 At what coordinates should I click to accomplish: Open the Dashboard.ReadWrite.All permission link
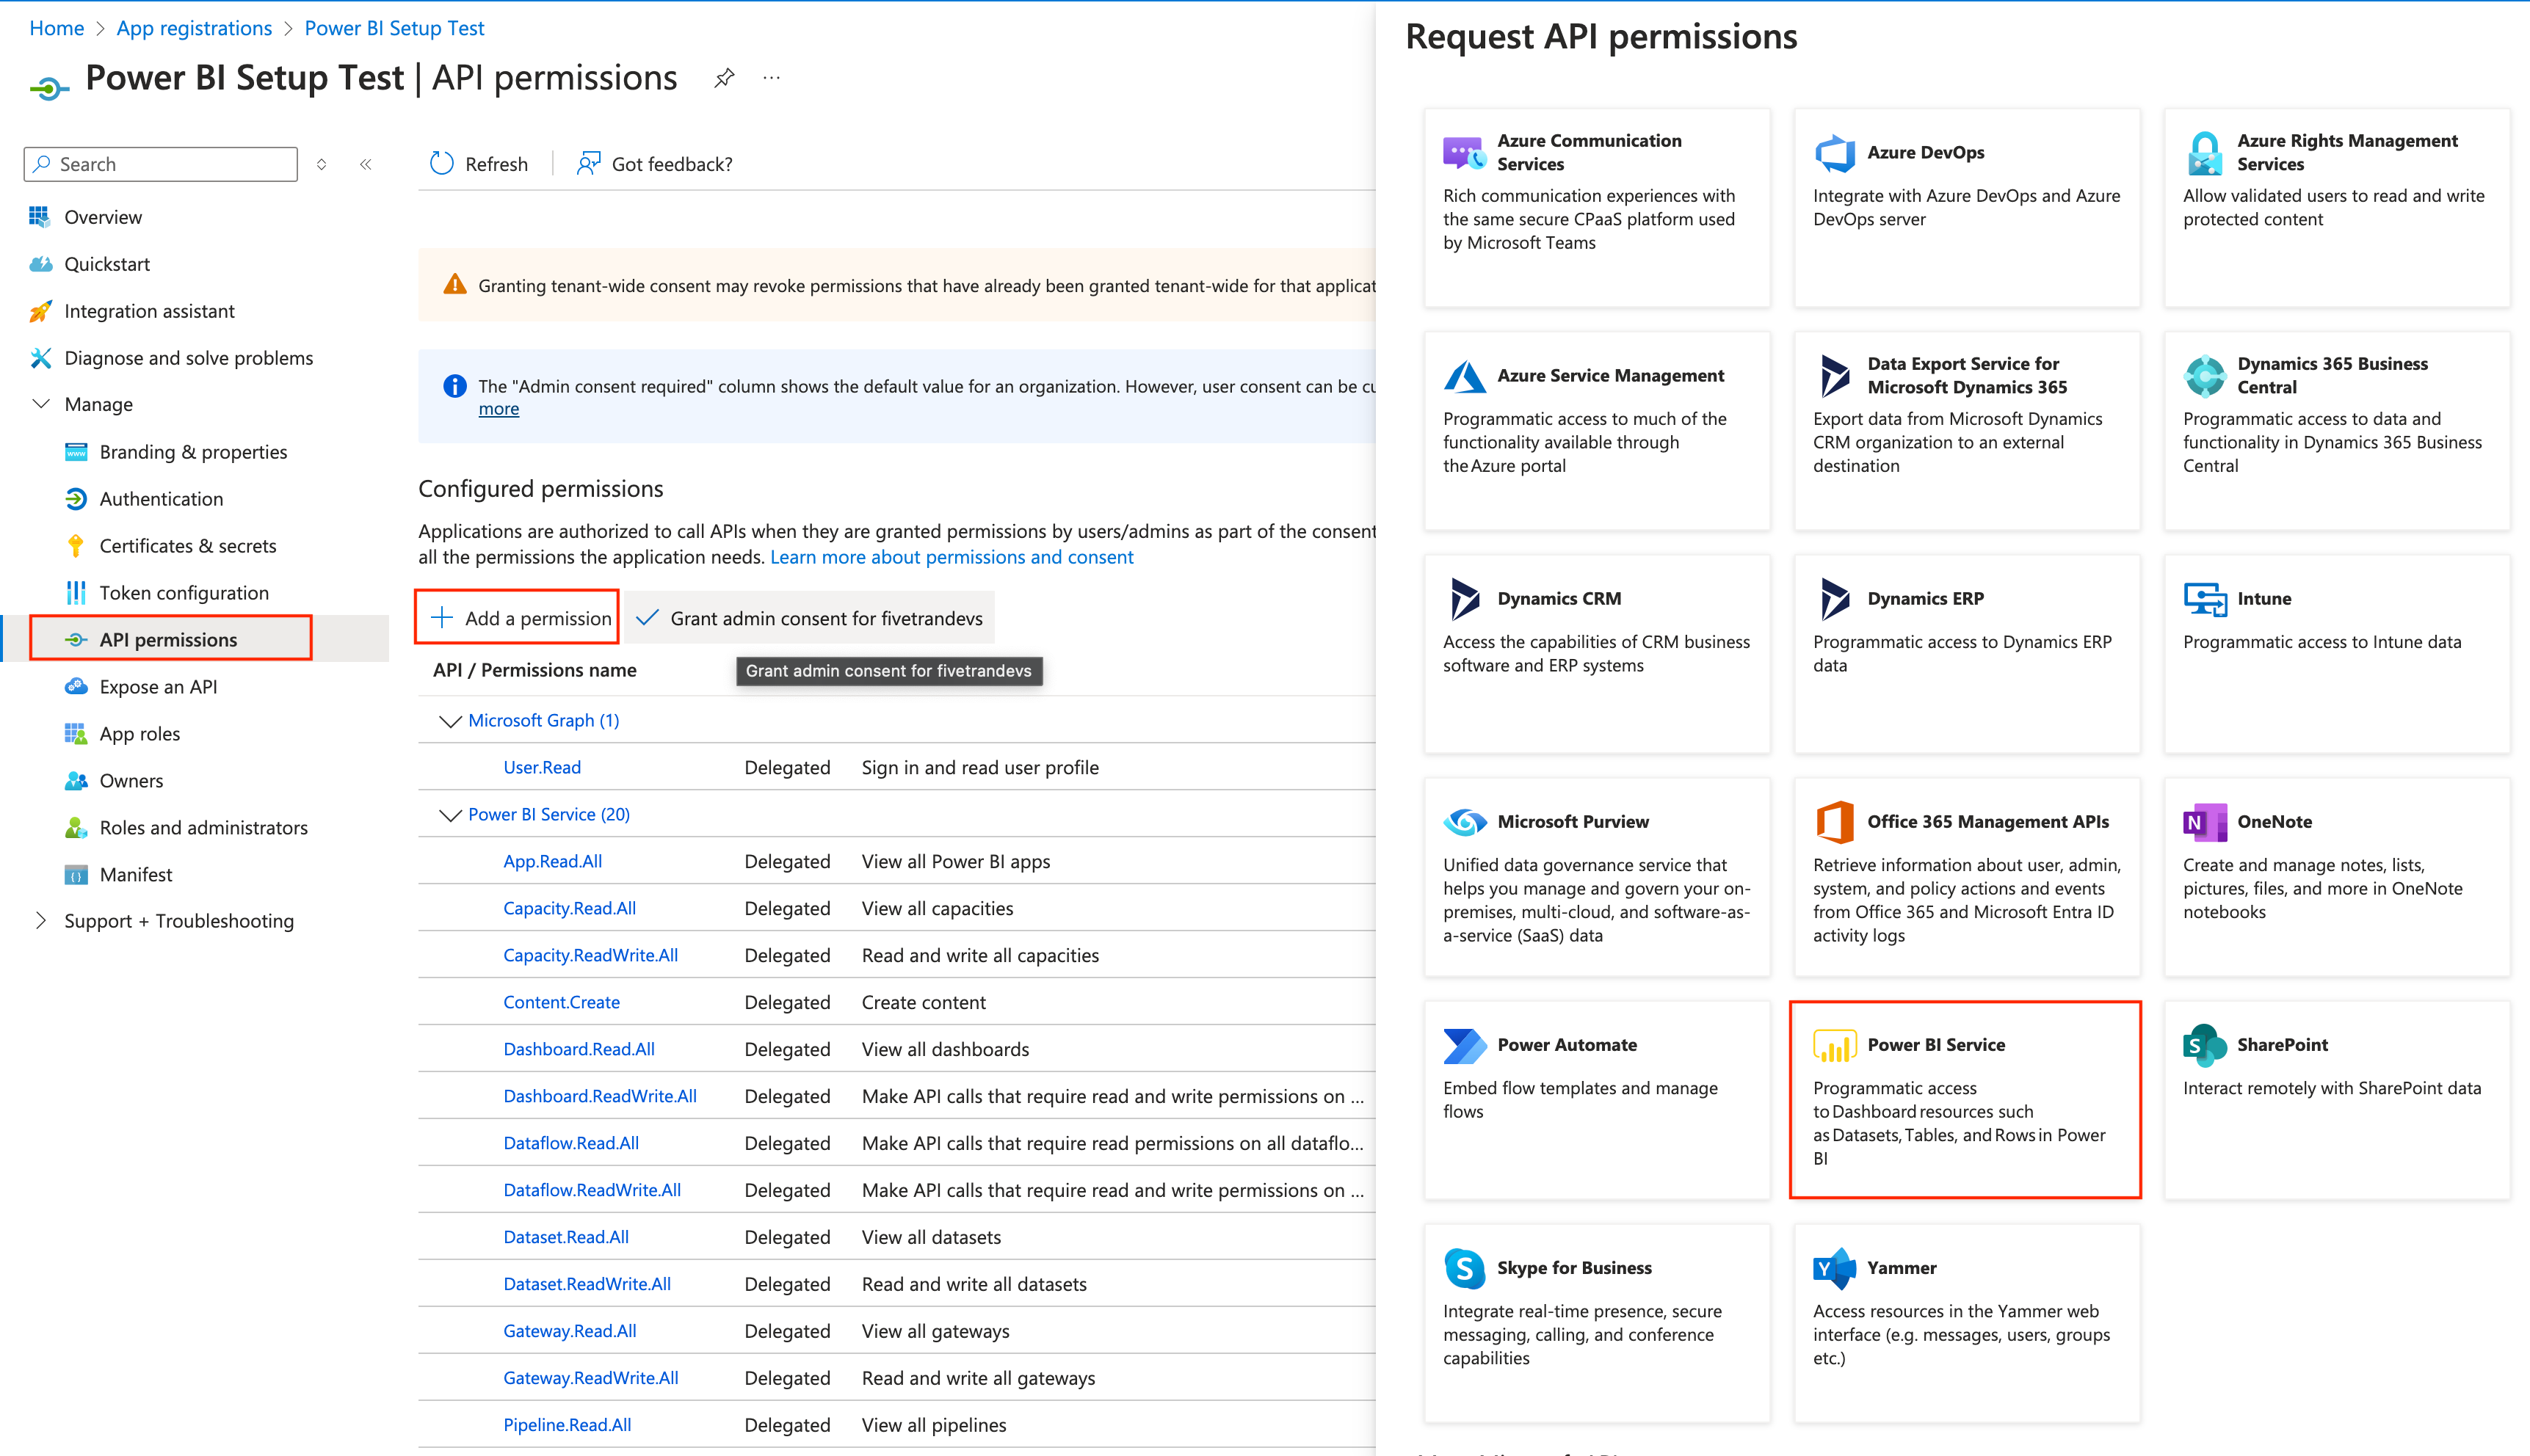[599, 1097]
